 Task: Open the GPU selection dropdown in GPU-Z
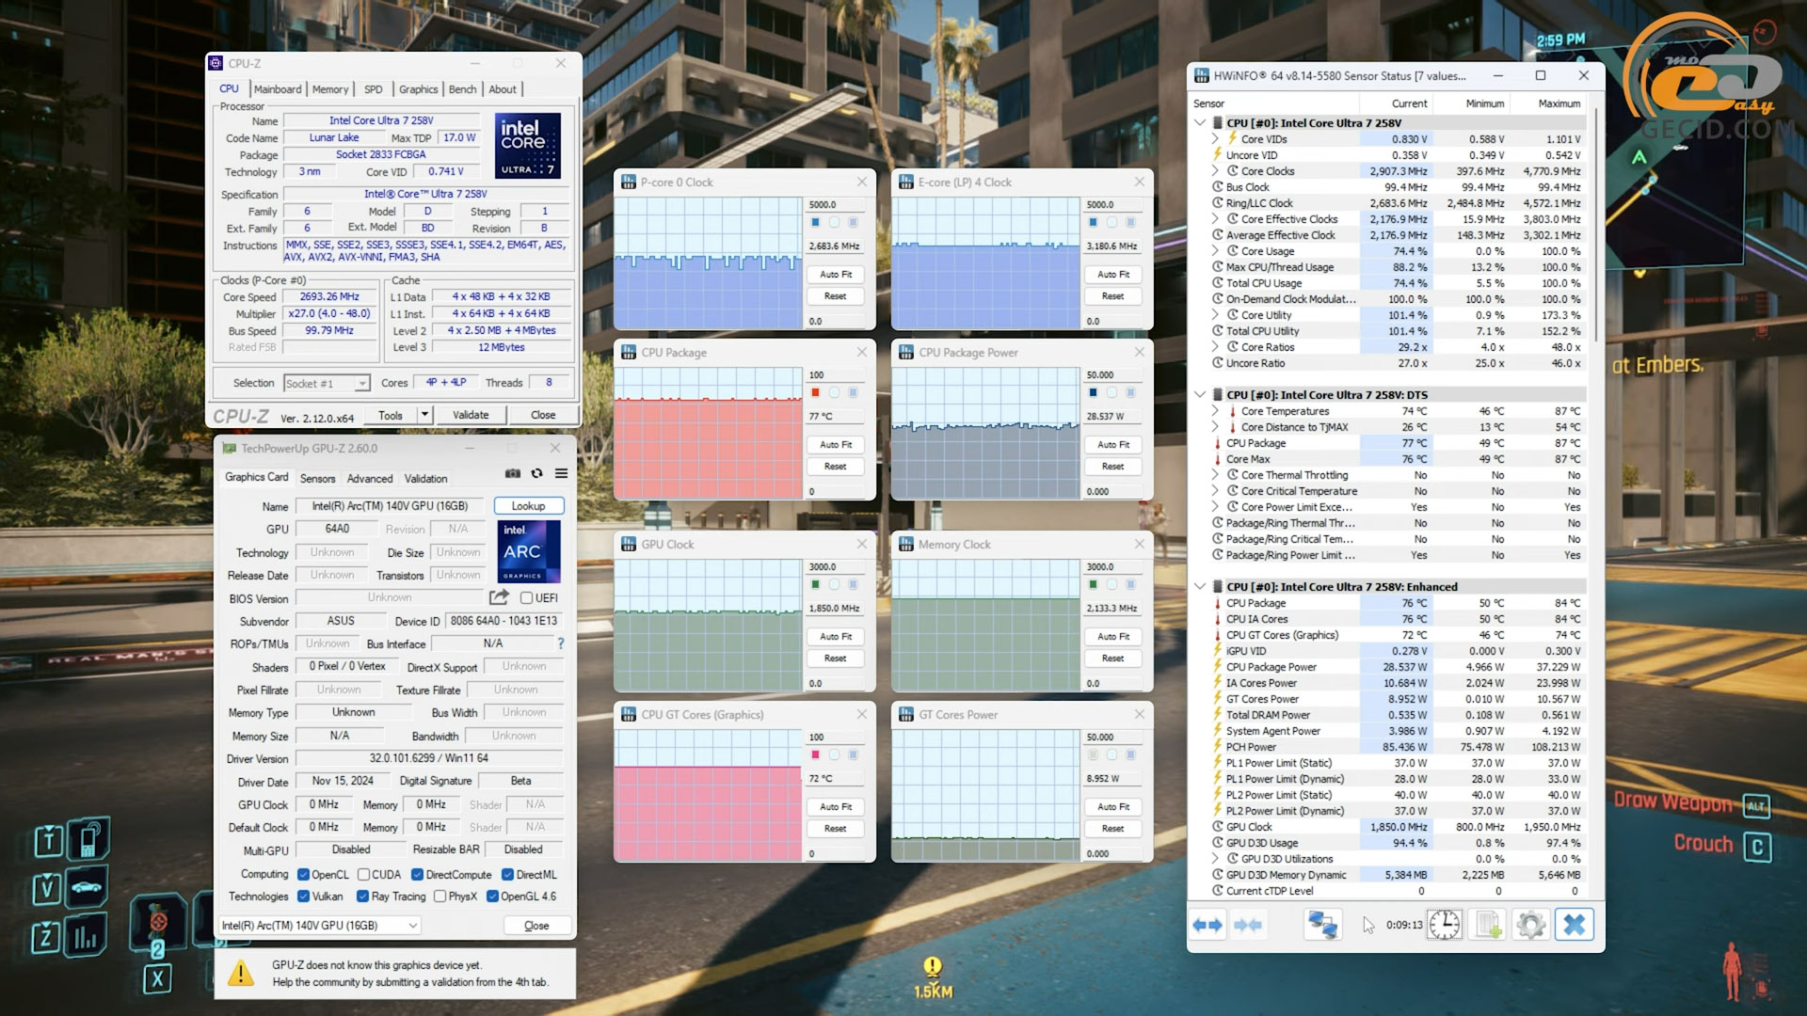[320, 926]
